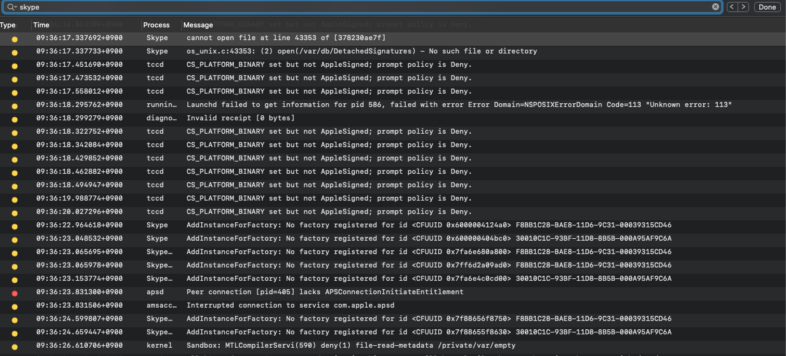Click the Message column header
Screen dimensions: 786x356
(x=198, y=25)
